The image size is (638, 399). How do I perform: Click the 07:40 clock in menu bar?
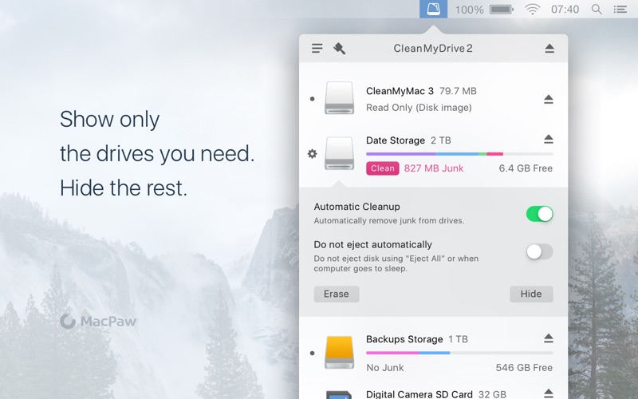(x=565, y=10)
